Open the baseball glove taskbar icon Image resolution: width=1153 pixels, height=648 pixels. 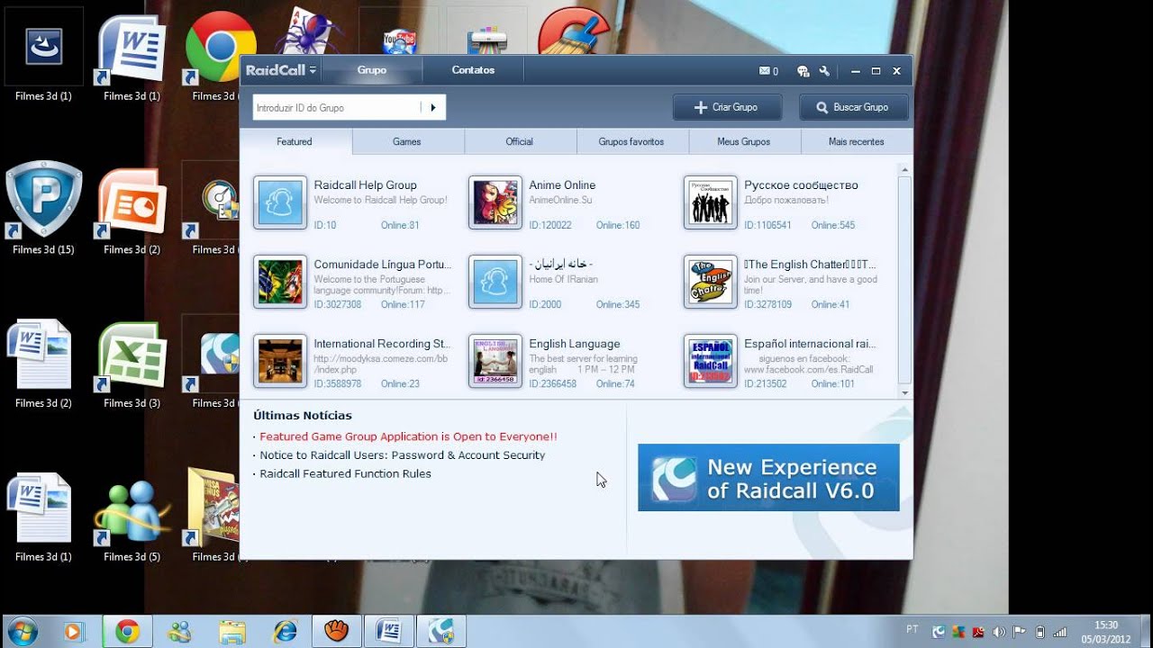point(337,632)
